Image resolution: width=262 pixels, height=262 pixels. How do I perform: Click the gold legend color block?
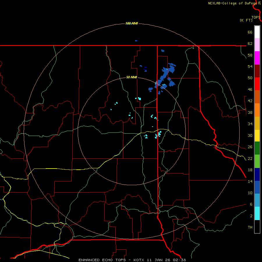[x=257, y=123]
